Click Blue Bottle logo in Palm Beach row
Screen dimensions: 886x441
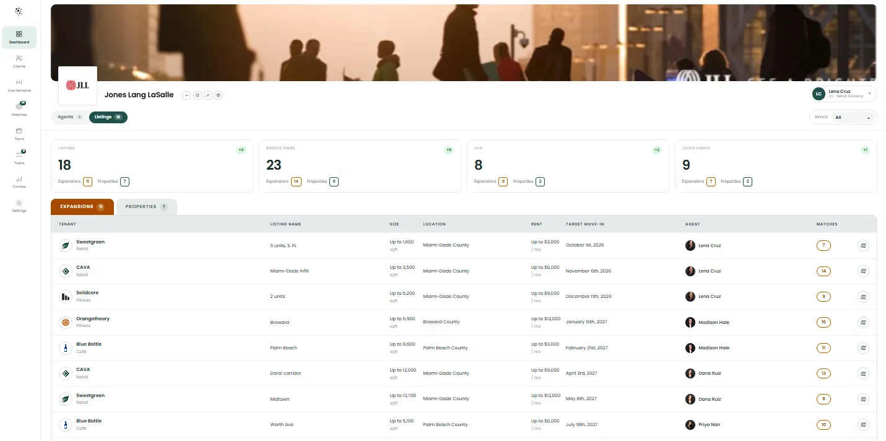click(x=65, y=347)
